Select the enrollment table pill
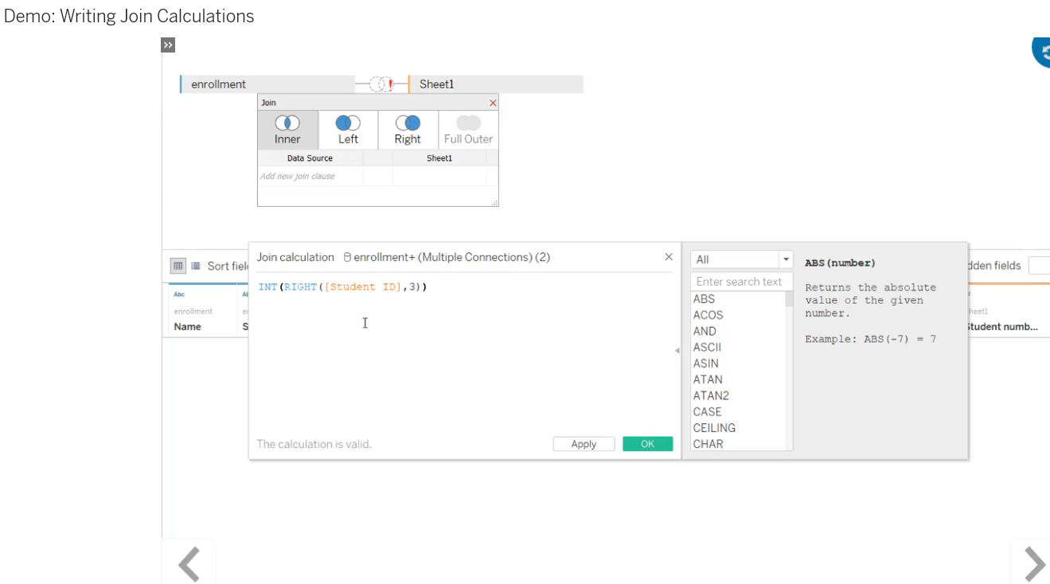The image size is (1050, 584). tap(267, 84)
